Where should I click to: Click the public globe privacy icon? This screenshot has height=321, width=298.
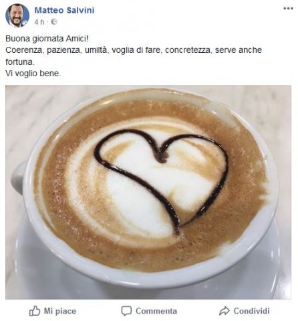54,22
